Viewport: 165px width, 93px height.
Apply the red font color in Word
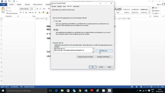tap(47, 13)
